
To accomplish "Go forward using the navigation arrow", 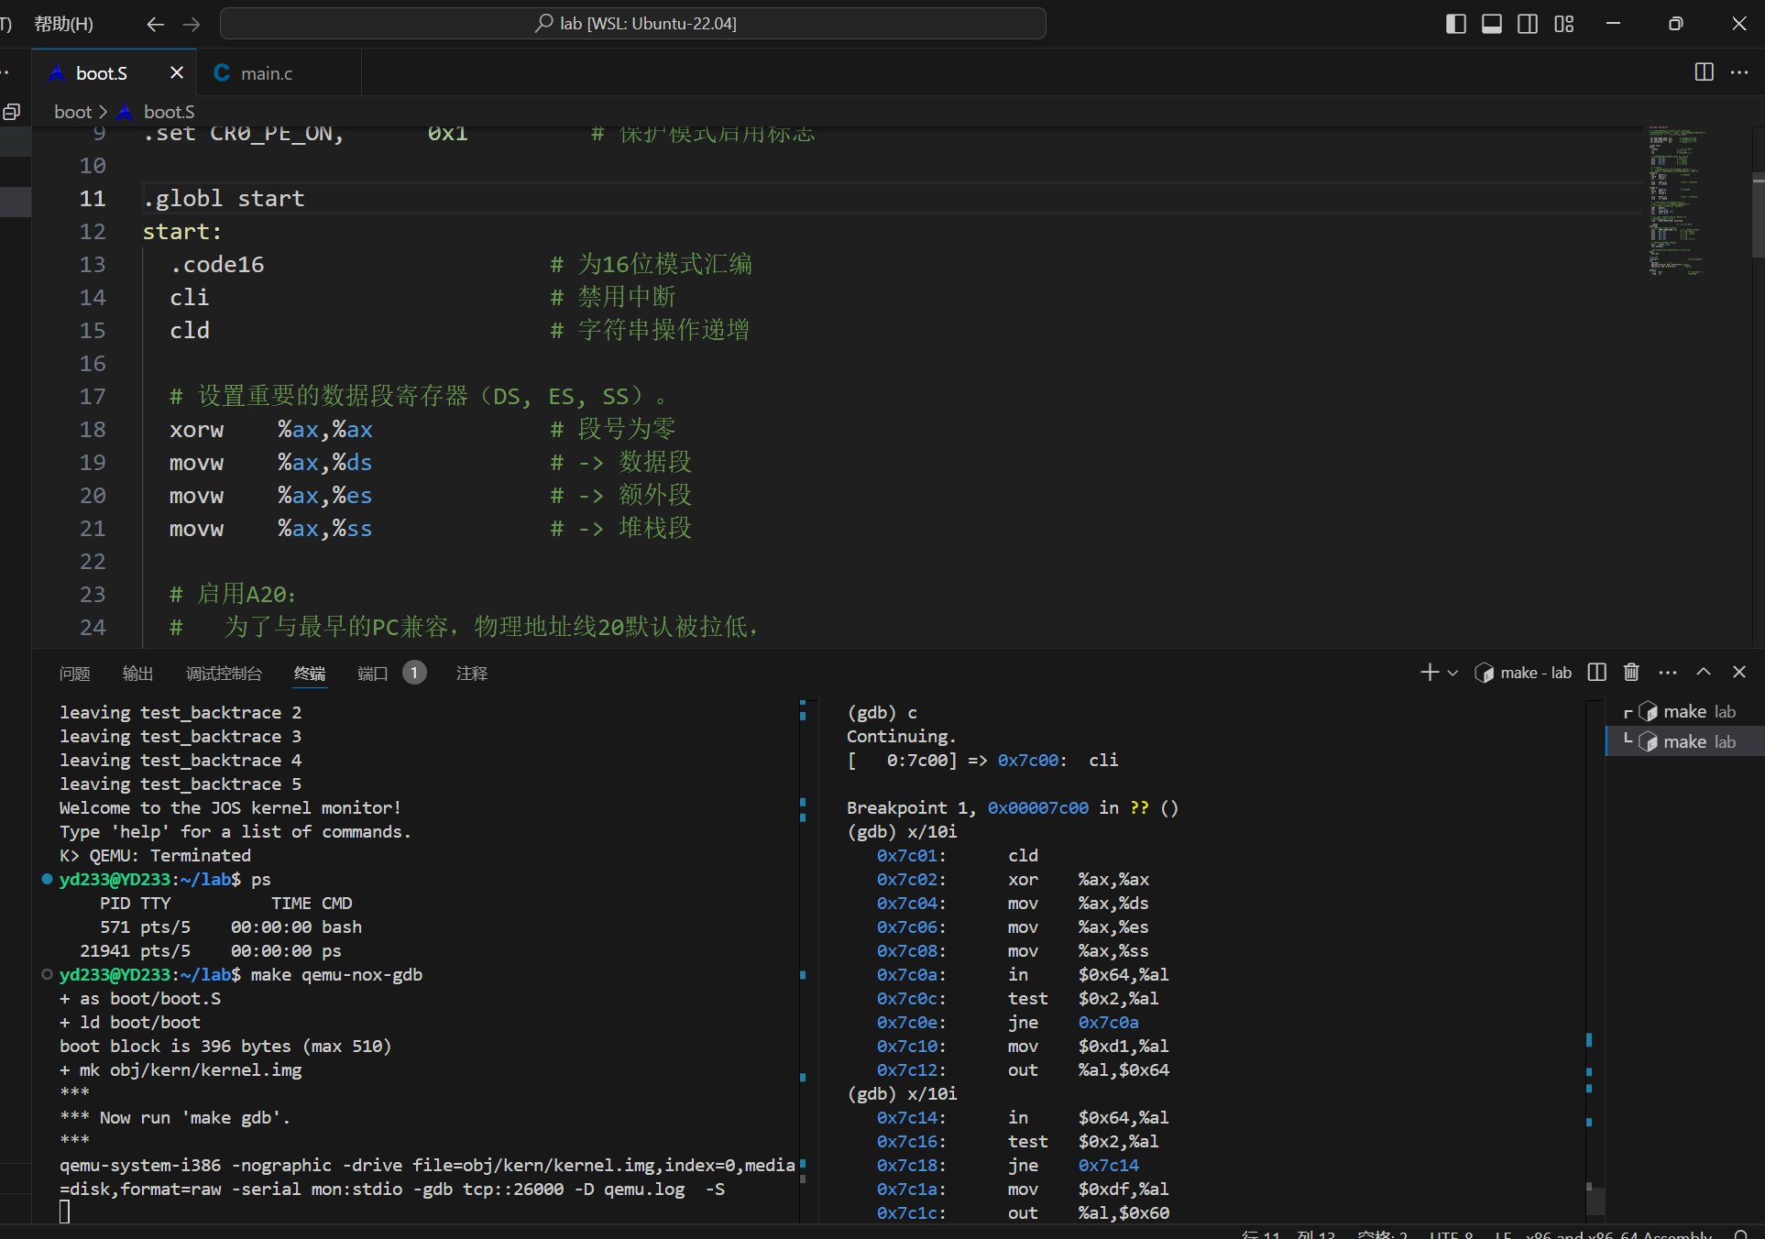I will click(x=192, y=24).
